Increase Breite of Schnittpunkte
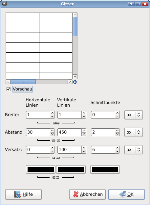 tap(117, 113)
